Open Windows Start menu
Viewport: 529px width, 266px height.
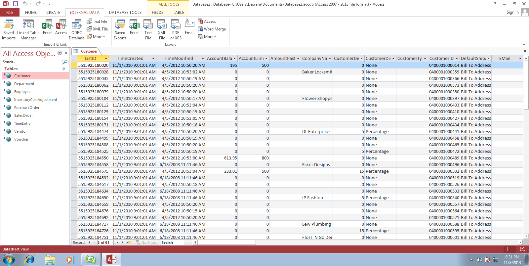tap(9, 260)
